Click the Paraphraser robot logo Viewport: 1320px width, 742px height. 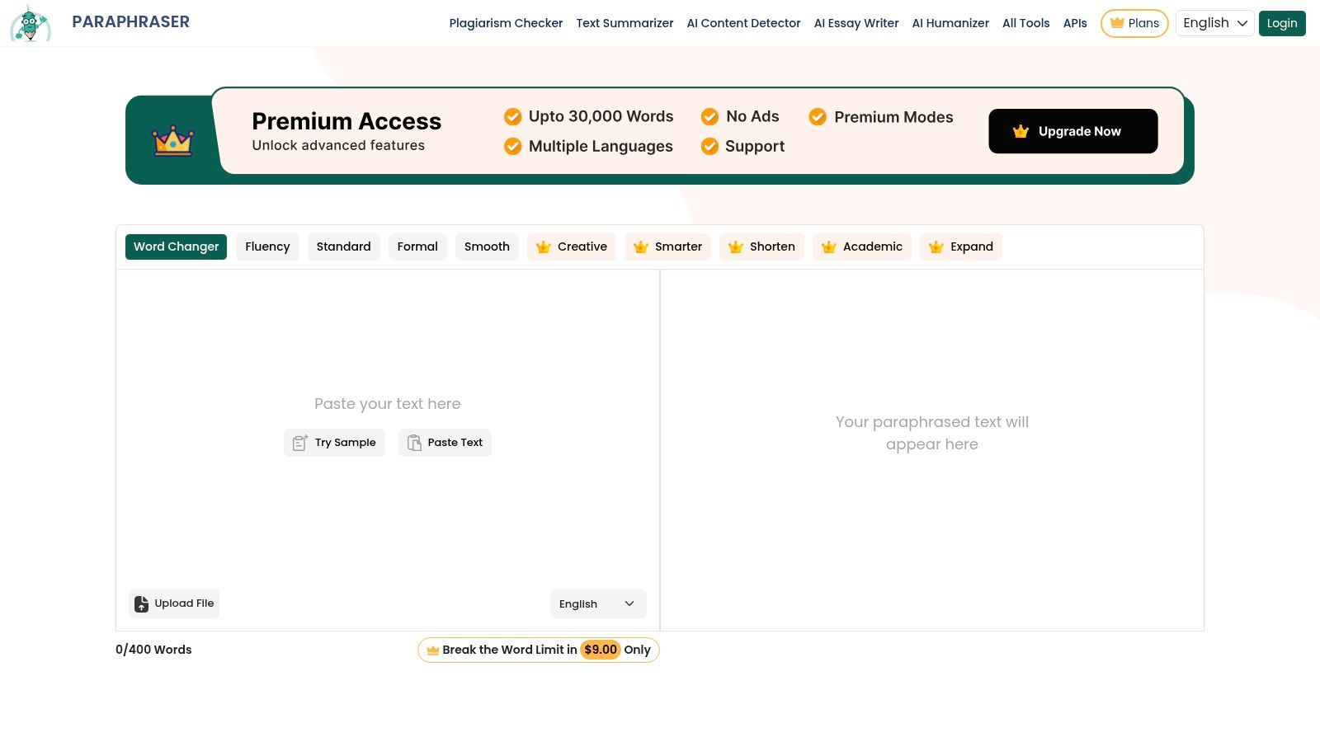pos(30,23)
